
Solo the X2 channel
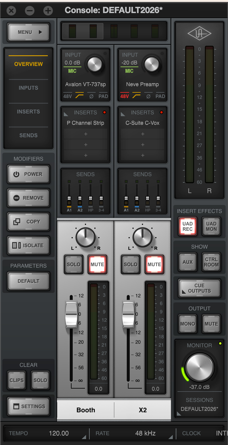click(131, 264)
